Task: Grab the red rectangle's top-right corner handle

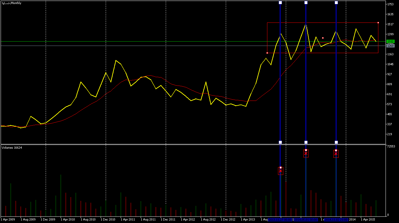Action: coord(378,23)
